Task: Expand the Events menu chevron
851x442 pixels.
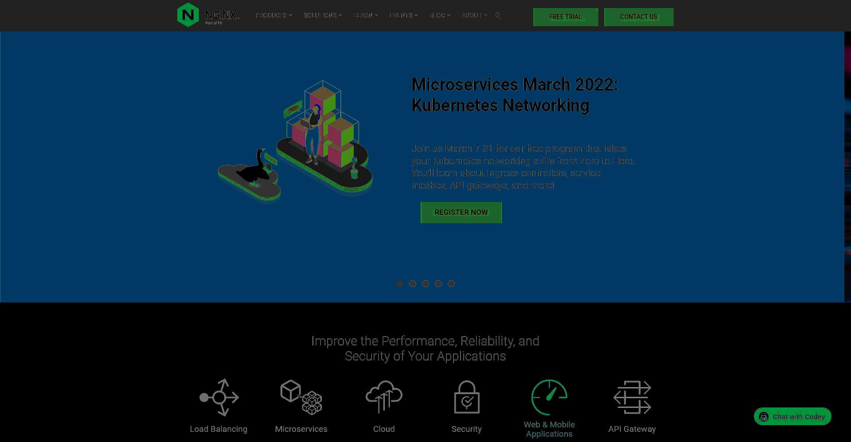Action: click(x=416, y=16)
